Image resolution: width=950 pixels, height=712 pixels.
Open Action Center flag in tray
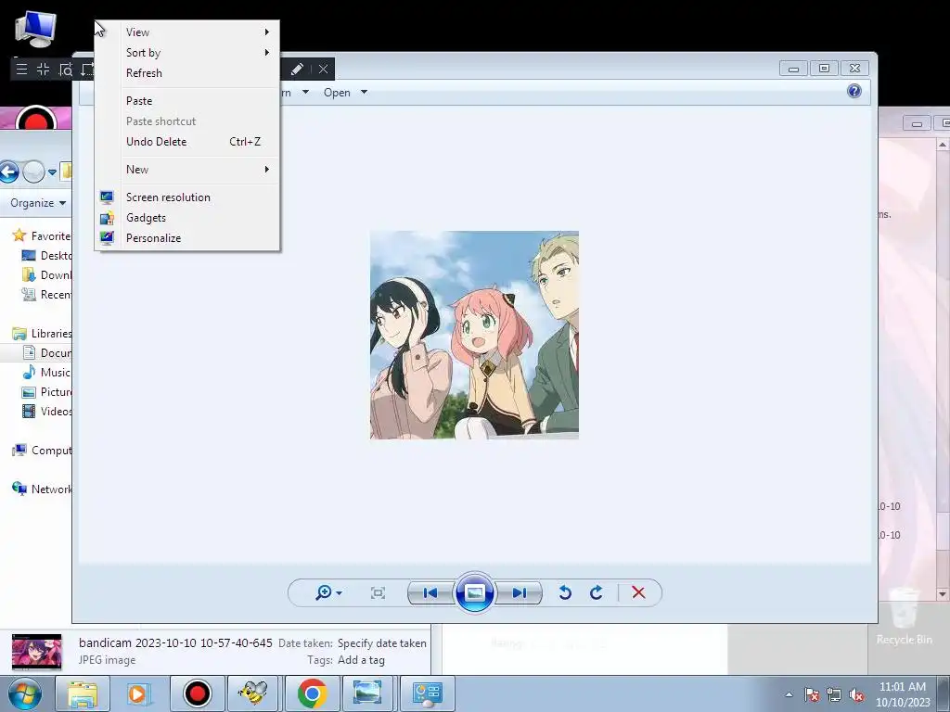[x=812, y=694]
